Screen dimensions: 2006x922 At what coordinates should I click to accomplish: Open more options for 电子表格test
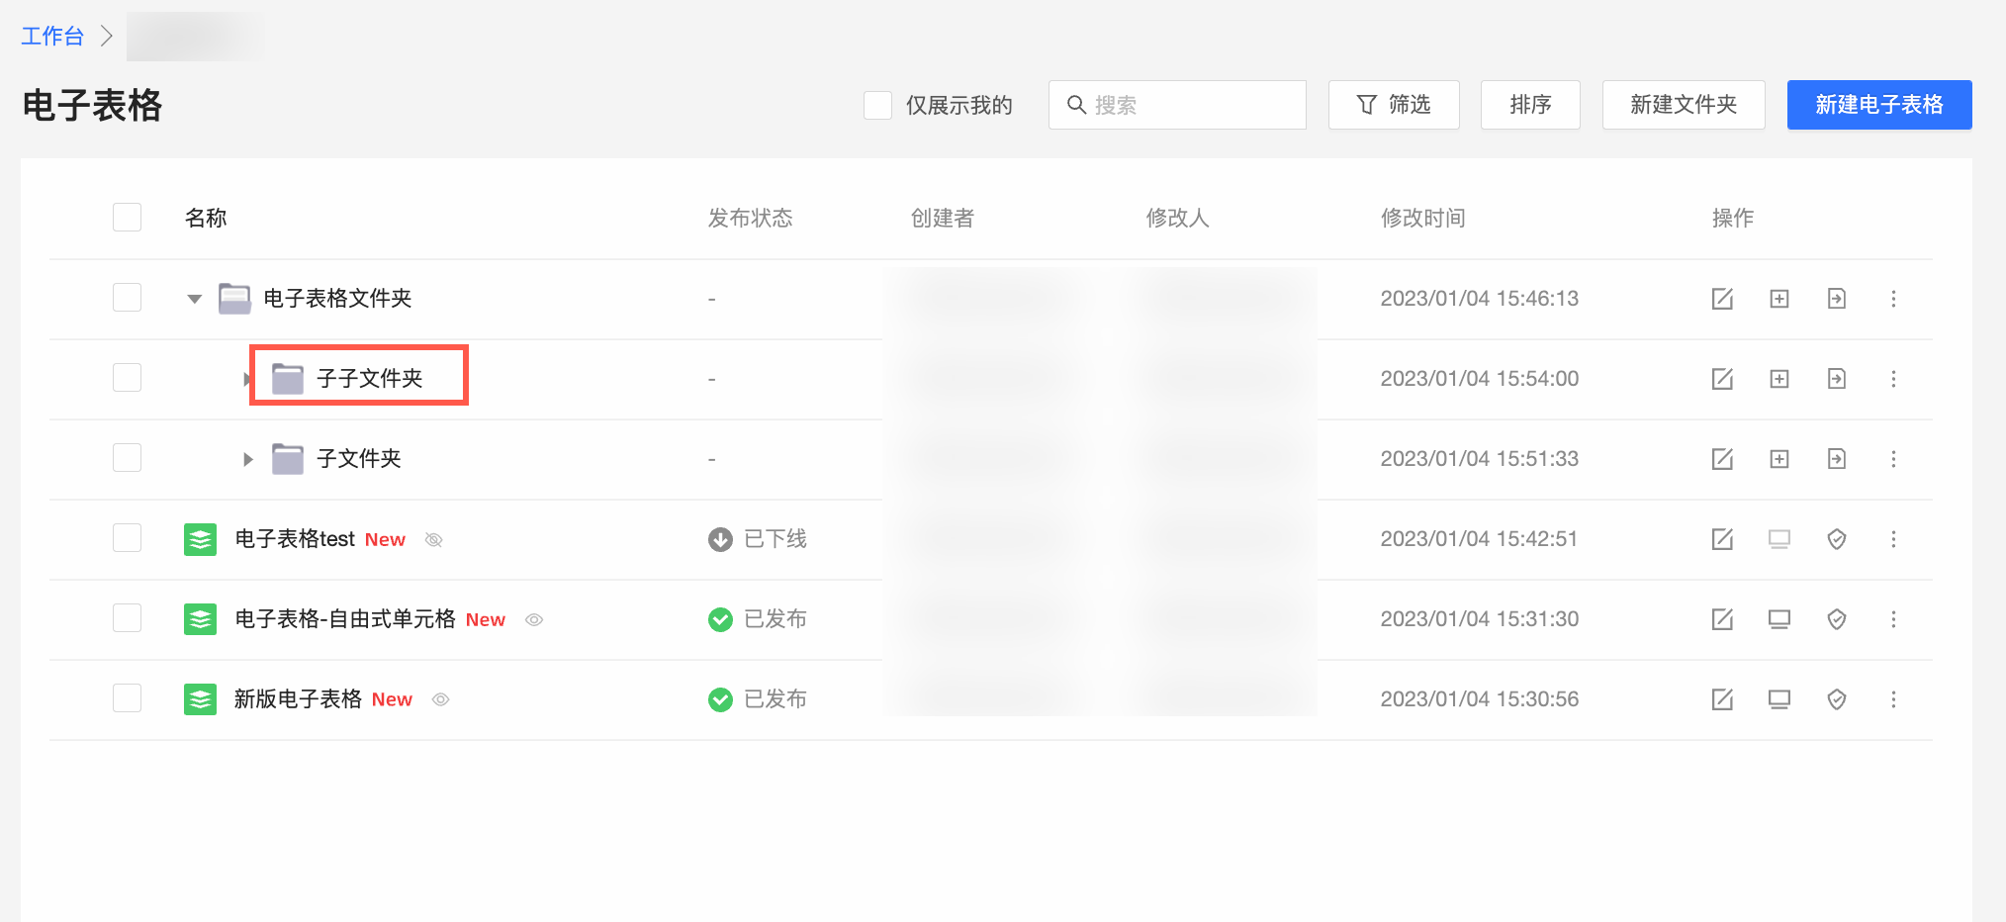point(1894,539)
